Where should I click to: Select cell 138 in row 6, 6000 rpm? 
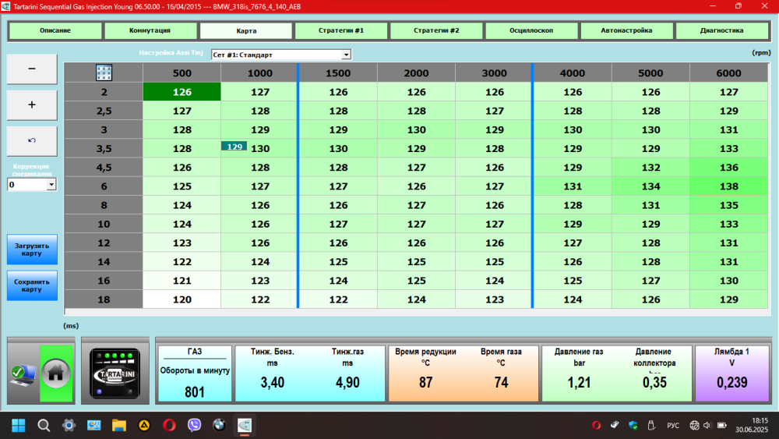(x=729, y=186)
